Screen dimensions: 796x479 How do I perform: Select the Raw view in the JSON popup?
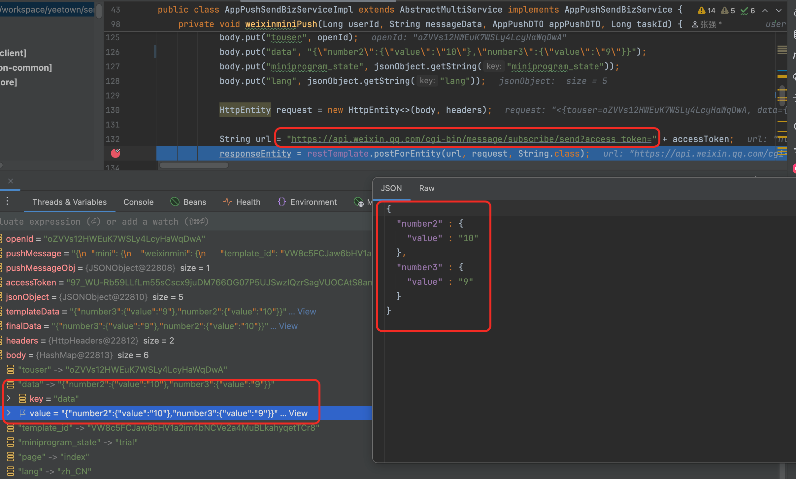pos(426,188)
